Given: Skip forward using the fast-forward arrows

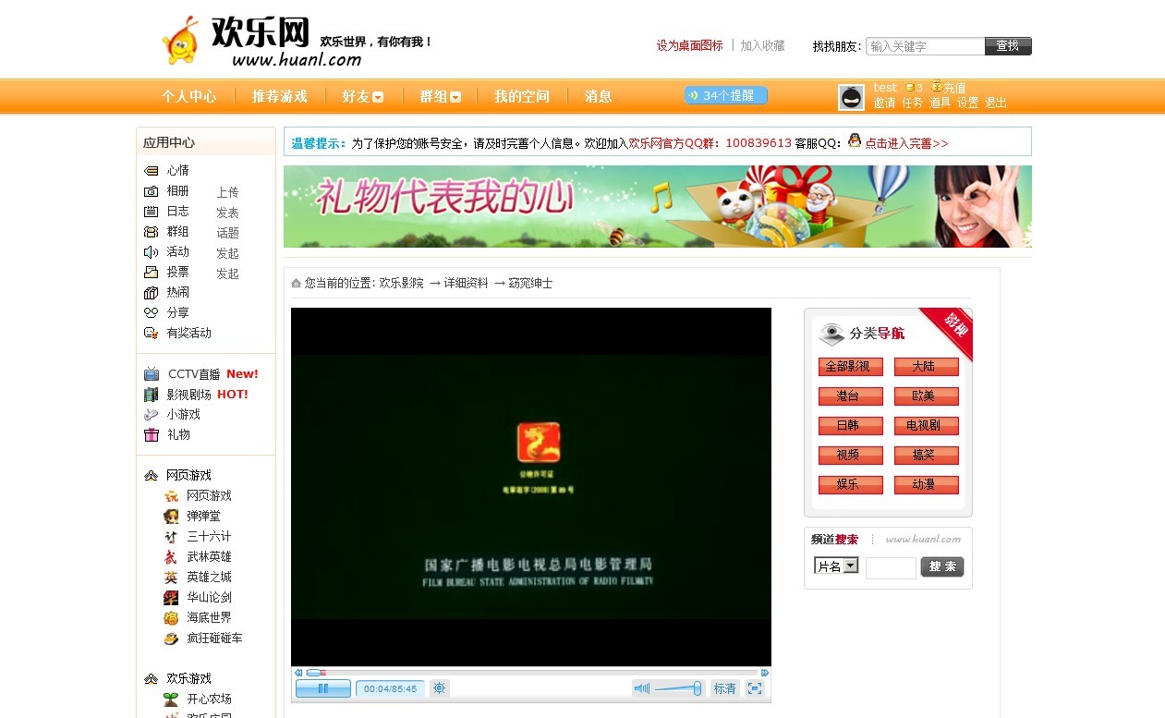Looking at the screenshot, I should [x=765, y=673].
